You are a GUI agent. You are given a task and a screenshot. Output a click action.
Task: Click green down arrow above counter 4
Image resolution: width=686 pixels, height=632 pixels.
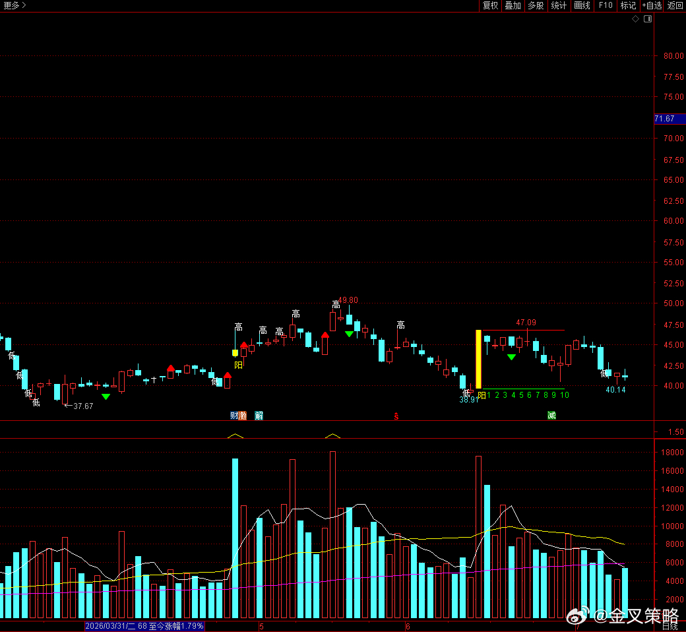[x=511, y=357]
